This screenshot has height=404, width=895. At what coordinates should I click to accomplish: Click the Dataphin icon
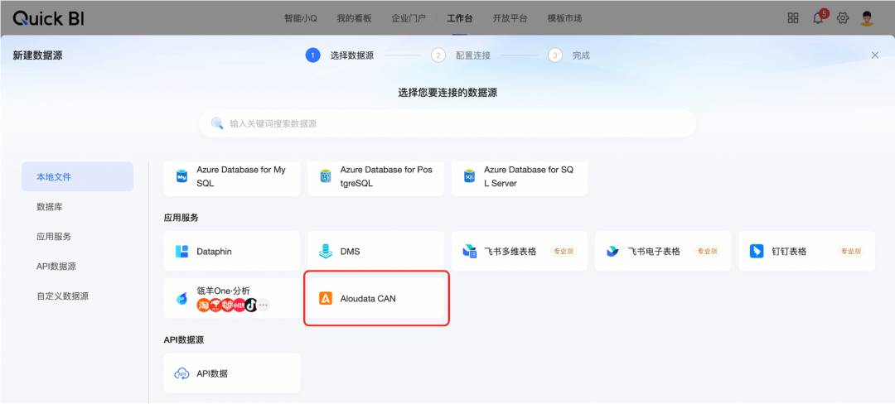(x=182, y=252)
